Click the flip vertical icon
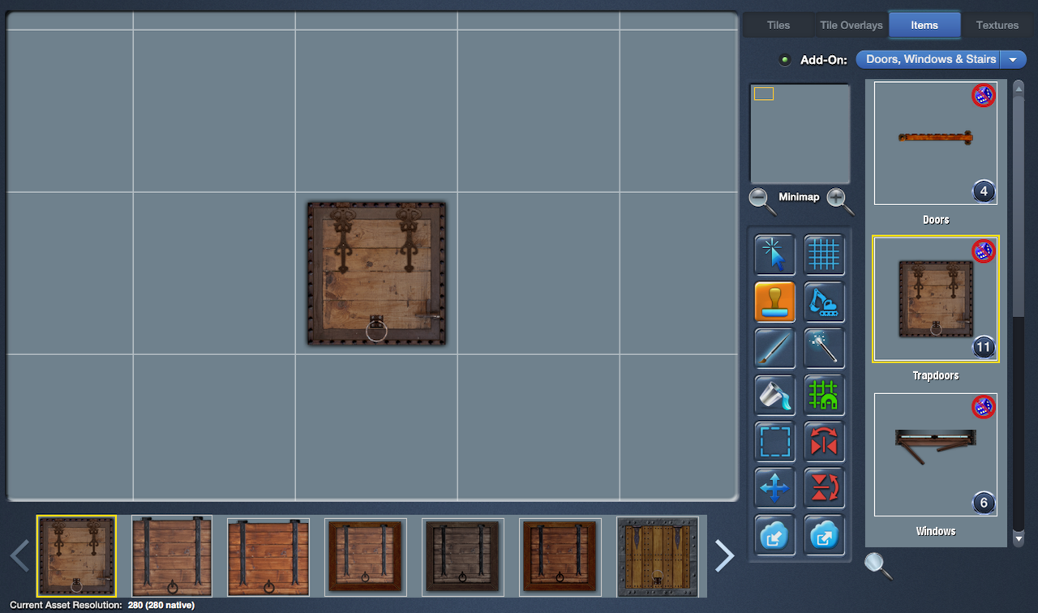1038x613 pixels. pyautogui.click(x=824, y=488)
